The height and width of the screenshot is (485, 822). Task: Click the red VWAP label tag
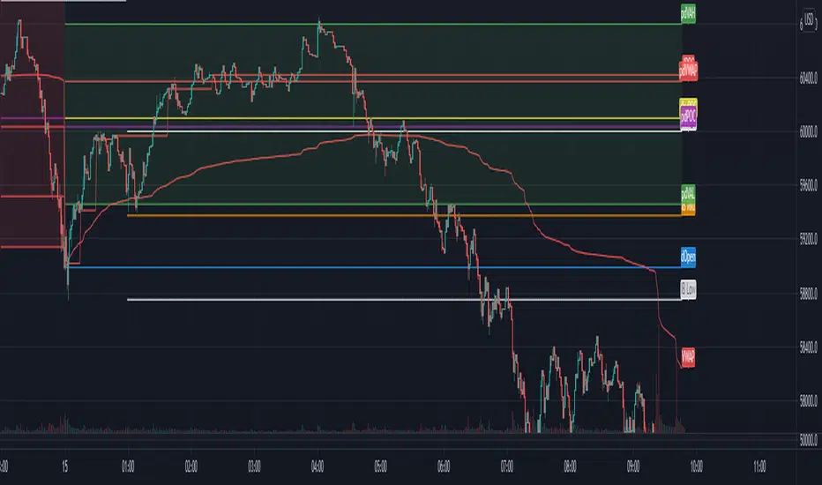[x=688, y=358]
